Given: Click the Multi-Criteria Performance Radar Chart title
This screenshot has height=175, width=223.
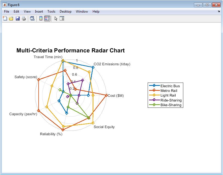Looking at the screenshot, I should (x=70, y=50).
